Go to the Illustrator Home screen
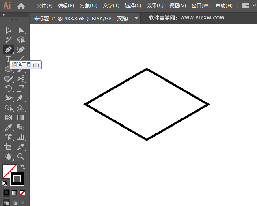257x206 pixels. [21, 6]
